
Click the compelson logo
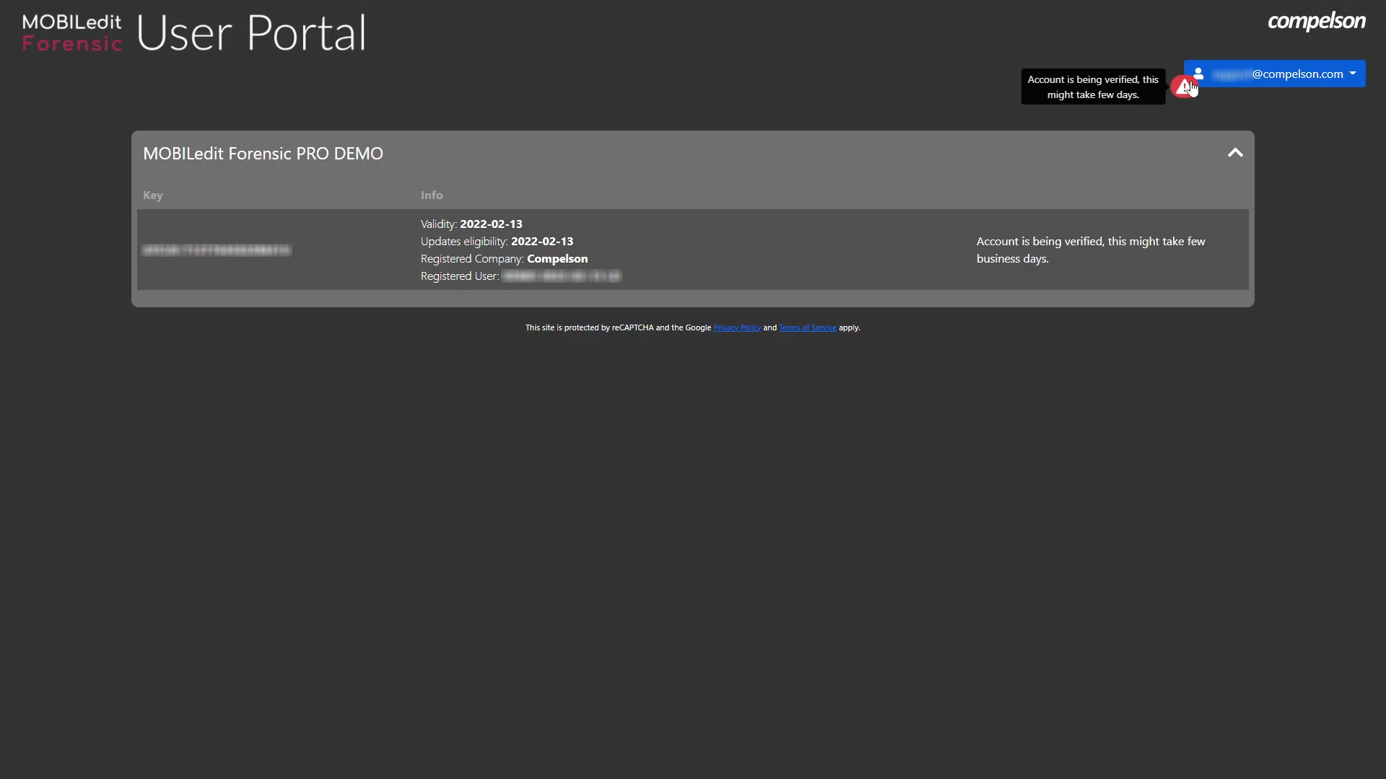[x=1317, y=22]
